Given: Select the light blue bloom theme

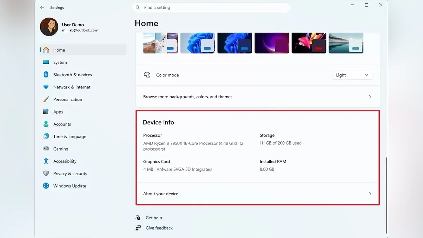Looking at the screenshot, I should tap(198, 43).
